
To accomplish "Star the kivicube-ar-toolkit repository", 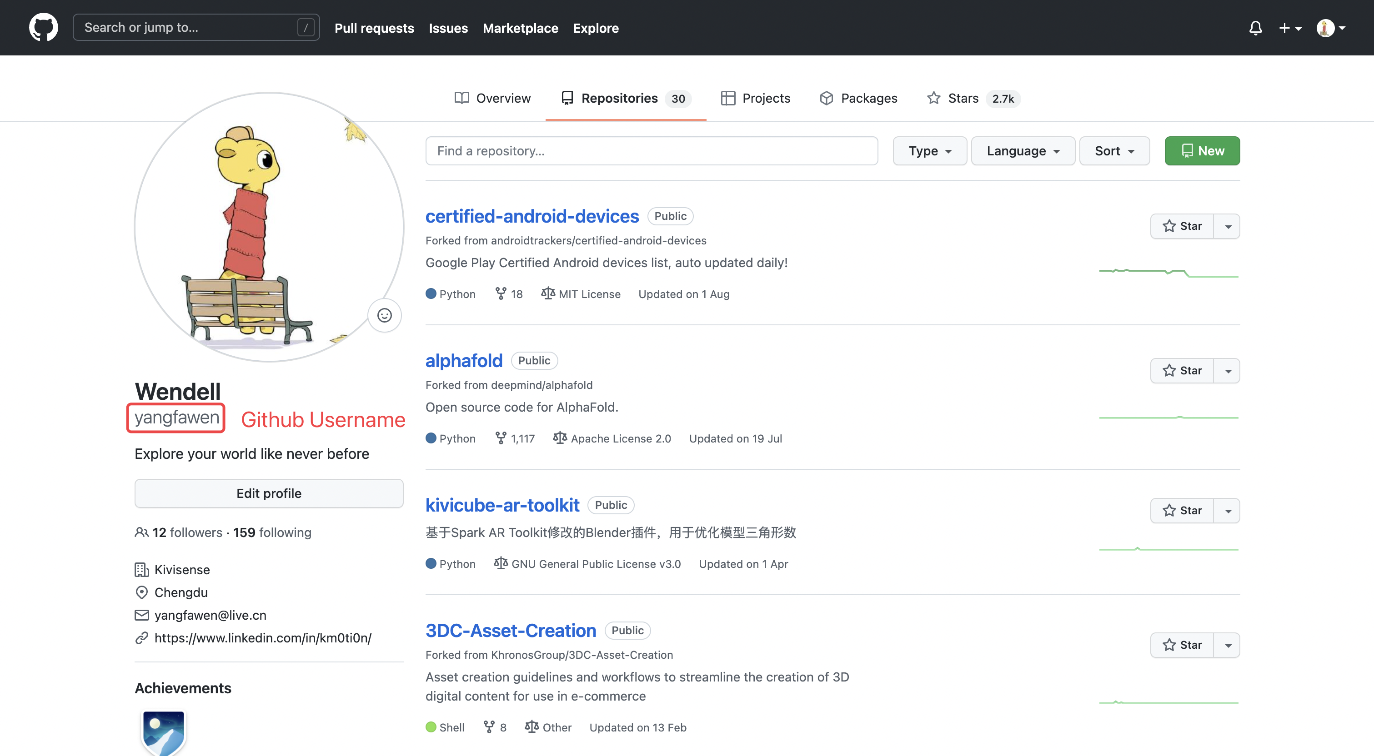I will (1182, 511).
